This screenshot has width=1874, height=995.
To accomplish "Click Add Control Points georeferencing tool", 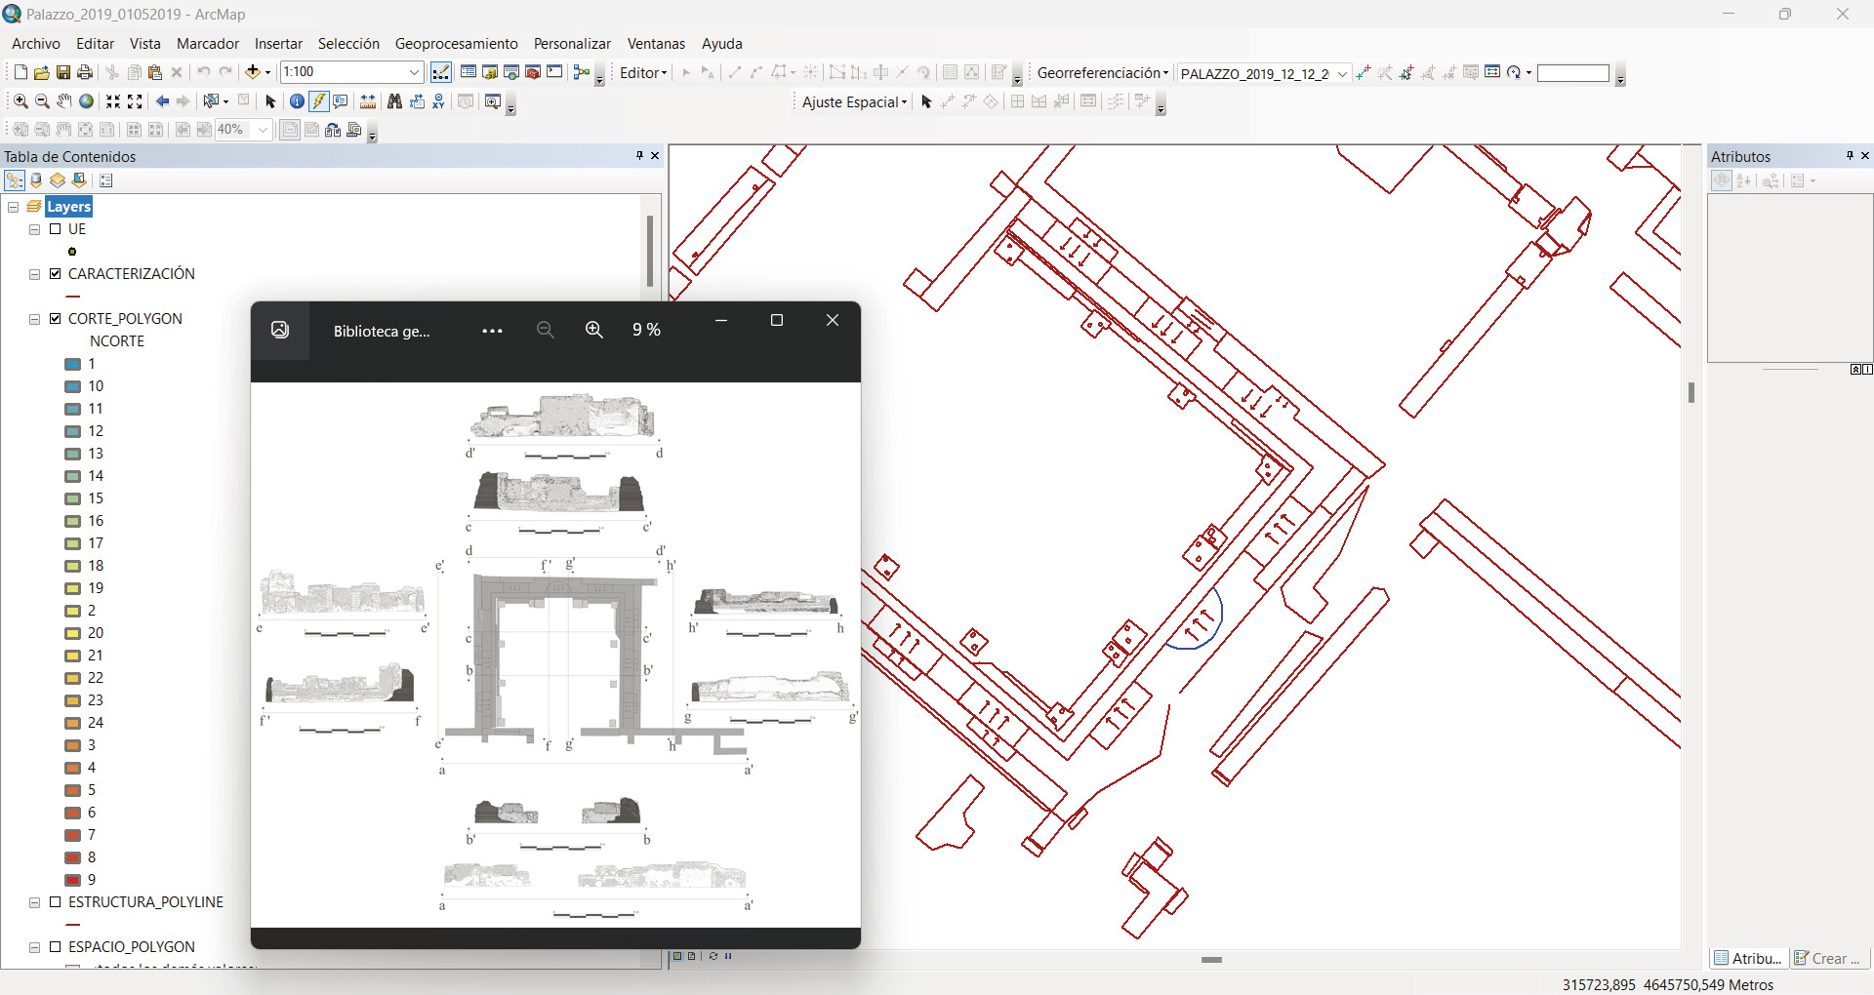I will click(x=1364, y=72).
